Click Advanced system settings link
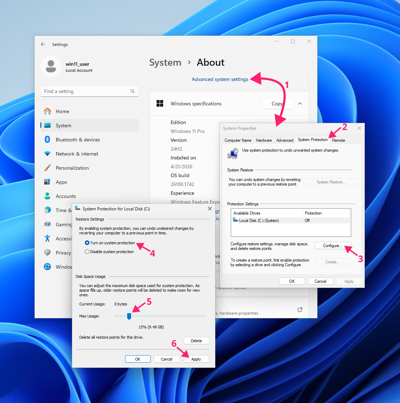Viewport: 400px width, 403px height. click(x=220, y=80)
